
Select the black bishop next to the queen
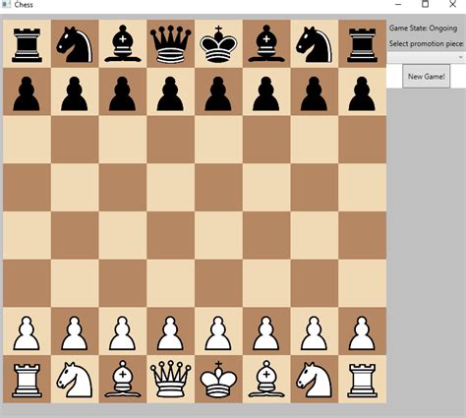(123, 44)
